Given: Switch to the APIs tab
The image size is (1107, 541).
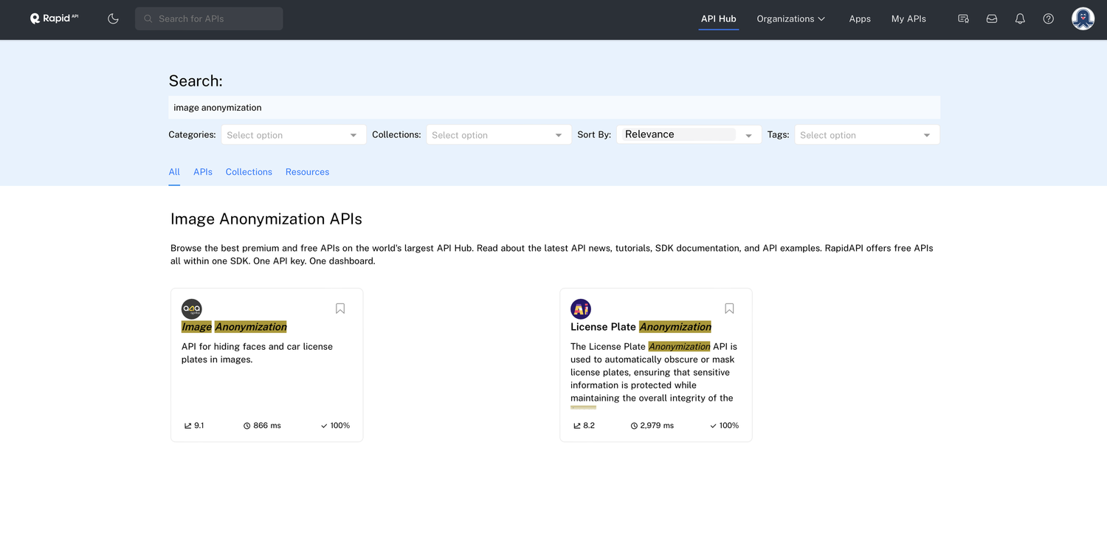Looking at the screenshot, I should (203, 172).
